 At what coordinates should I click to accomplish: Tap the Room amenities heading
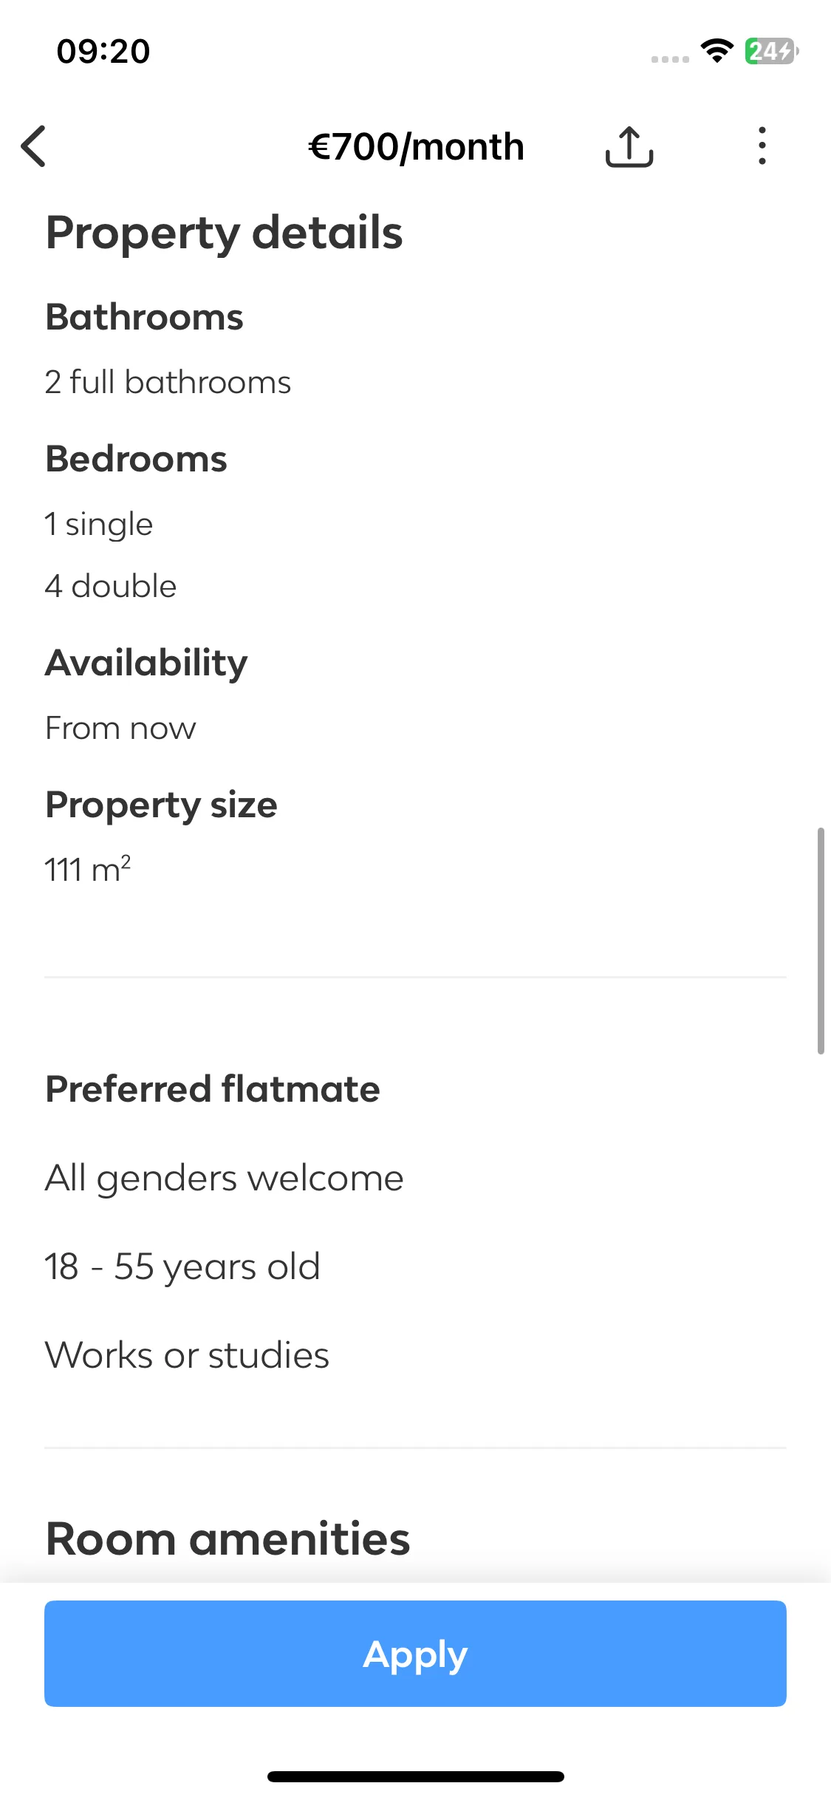click(228, 1539)
